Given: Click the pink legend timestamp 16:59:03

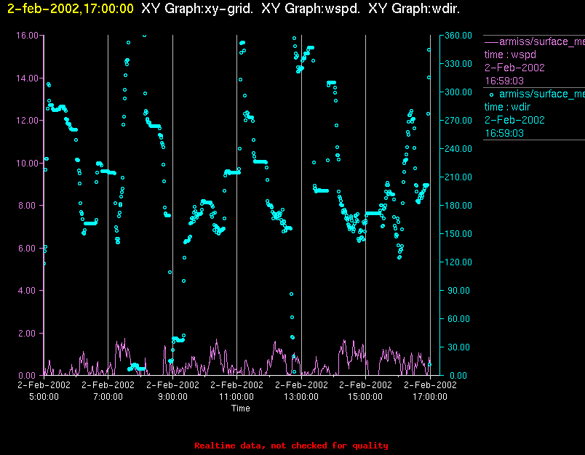Looking at the screenshot, I should pos(504,81).
